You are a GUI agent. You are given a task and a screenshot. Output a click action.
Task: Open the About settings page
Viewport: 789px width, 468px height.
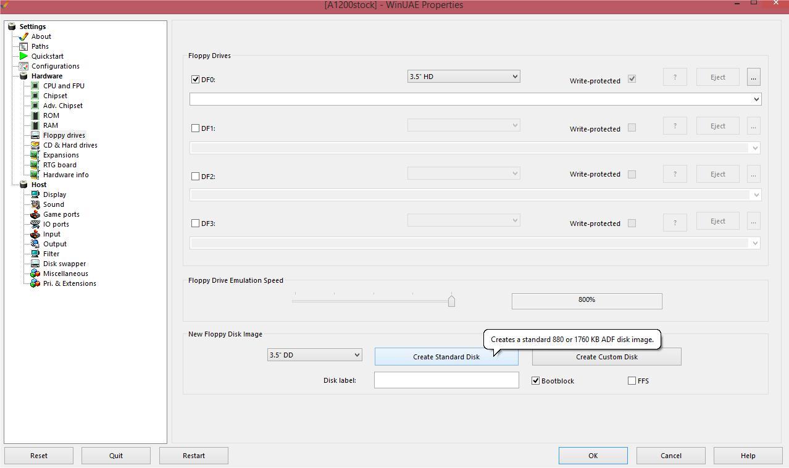(x=41, y=36)
